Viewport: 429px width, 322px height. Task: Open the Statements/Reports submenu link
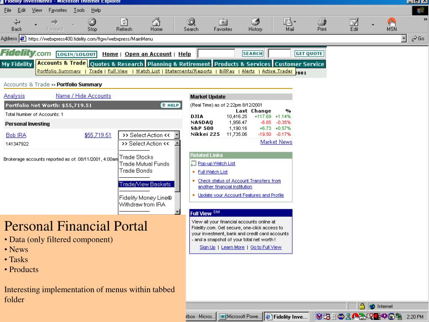[x=188, y=71]
